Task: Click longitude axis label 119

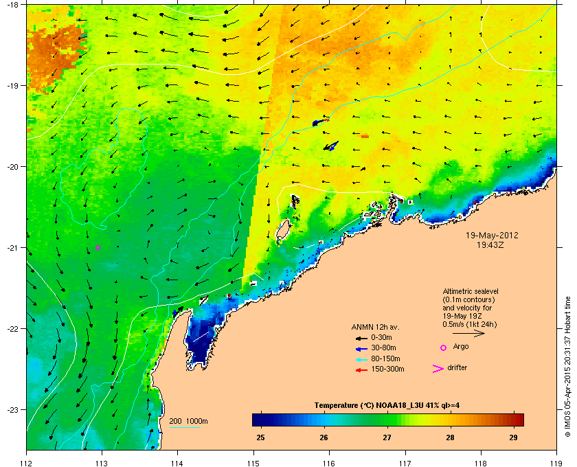Action: [556, 463]
